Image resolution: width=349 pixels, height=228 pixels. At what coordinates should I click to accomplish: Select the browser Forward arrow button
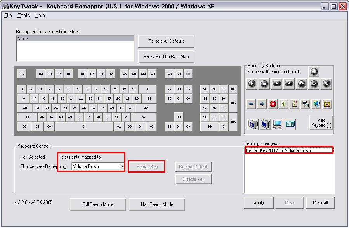click(x=262, y=104)
